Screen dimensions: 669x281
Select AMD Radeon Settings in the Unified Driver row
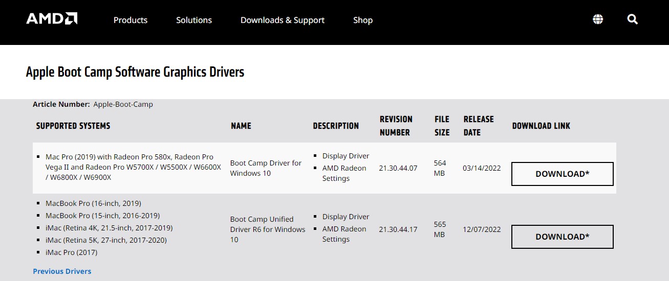click(344, 234)
